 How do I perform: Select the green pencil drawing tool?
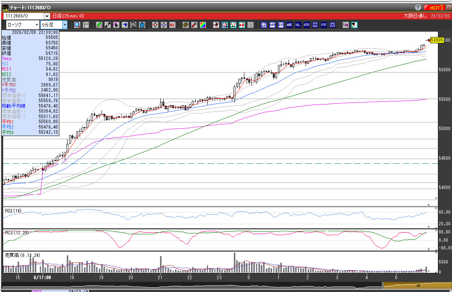(x=99, y=25)
